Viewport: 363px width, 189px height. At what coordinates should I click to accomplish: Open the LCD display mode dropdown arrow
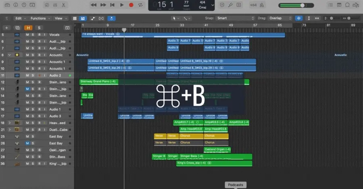pos(213,5)
